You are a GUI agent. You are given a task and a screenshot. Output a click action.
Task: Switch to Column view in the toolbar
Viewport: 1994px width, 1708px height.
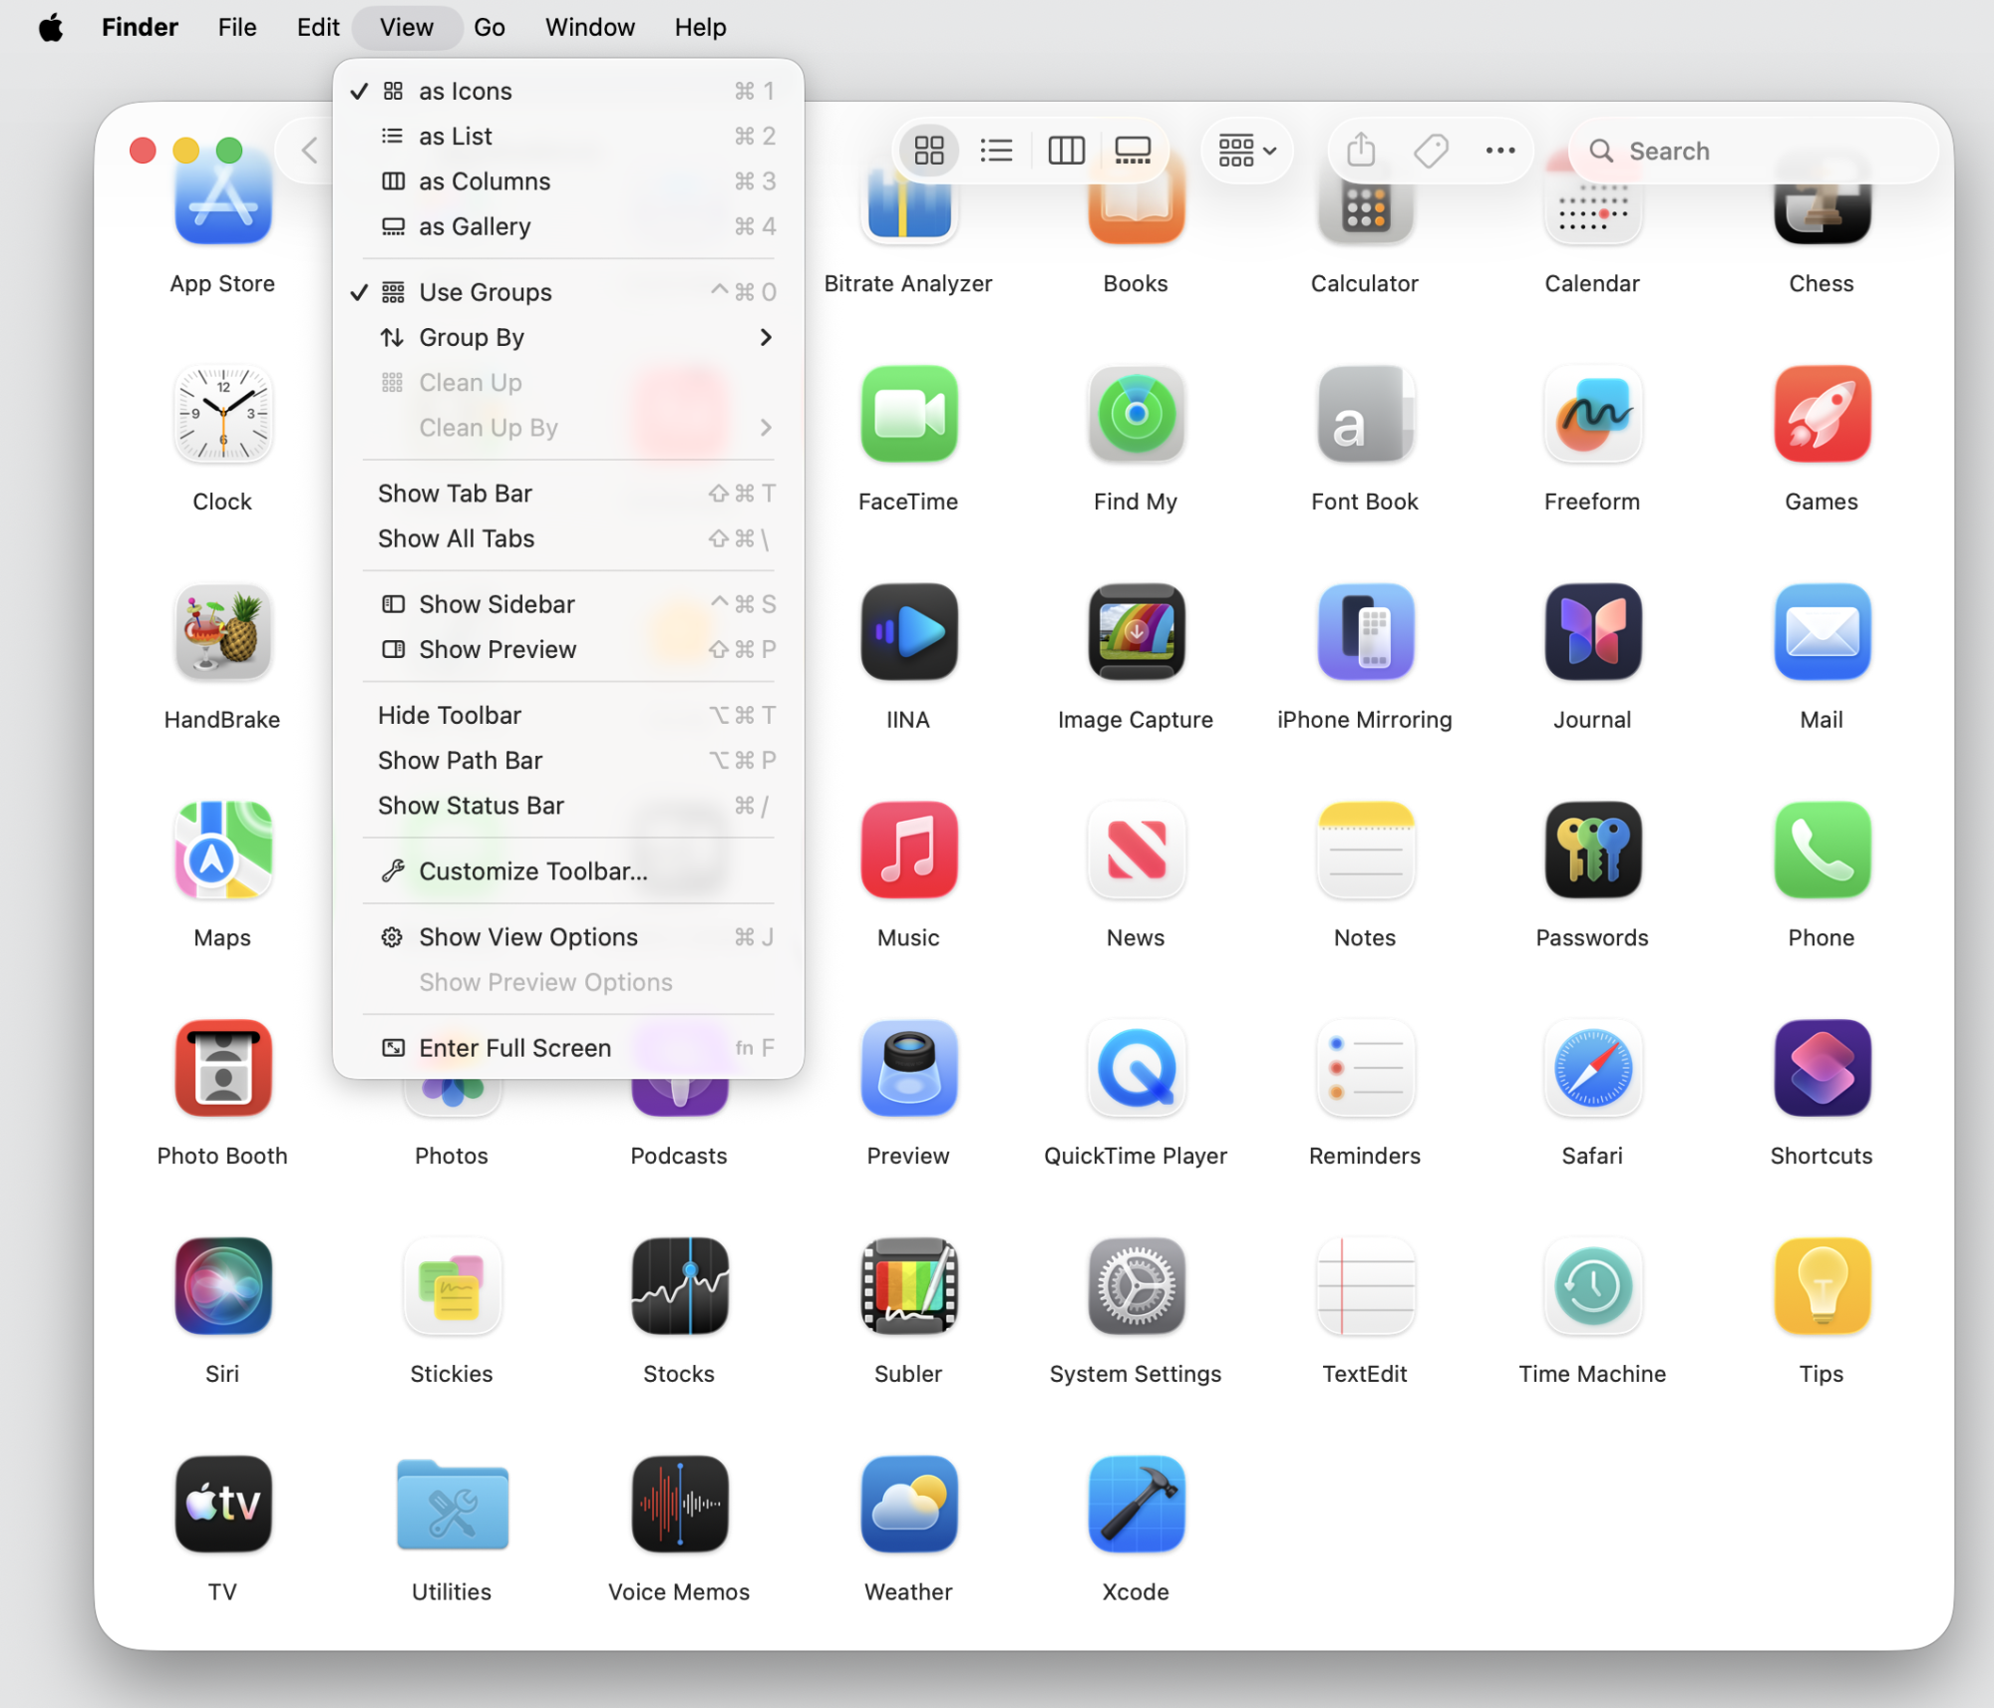[x=1065, y=150]
